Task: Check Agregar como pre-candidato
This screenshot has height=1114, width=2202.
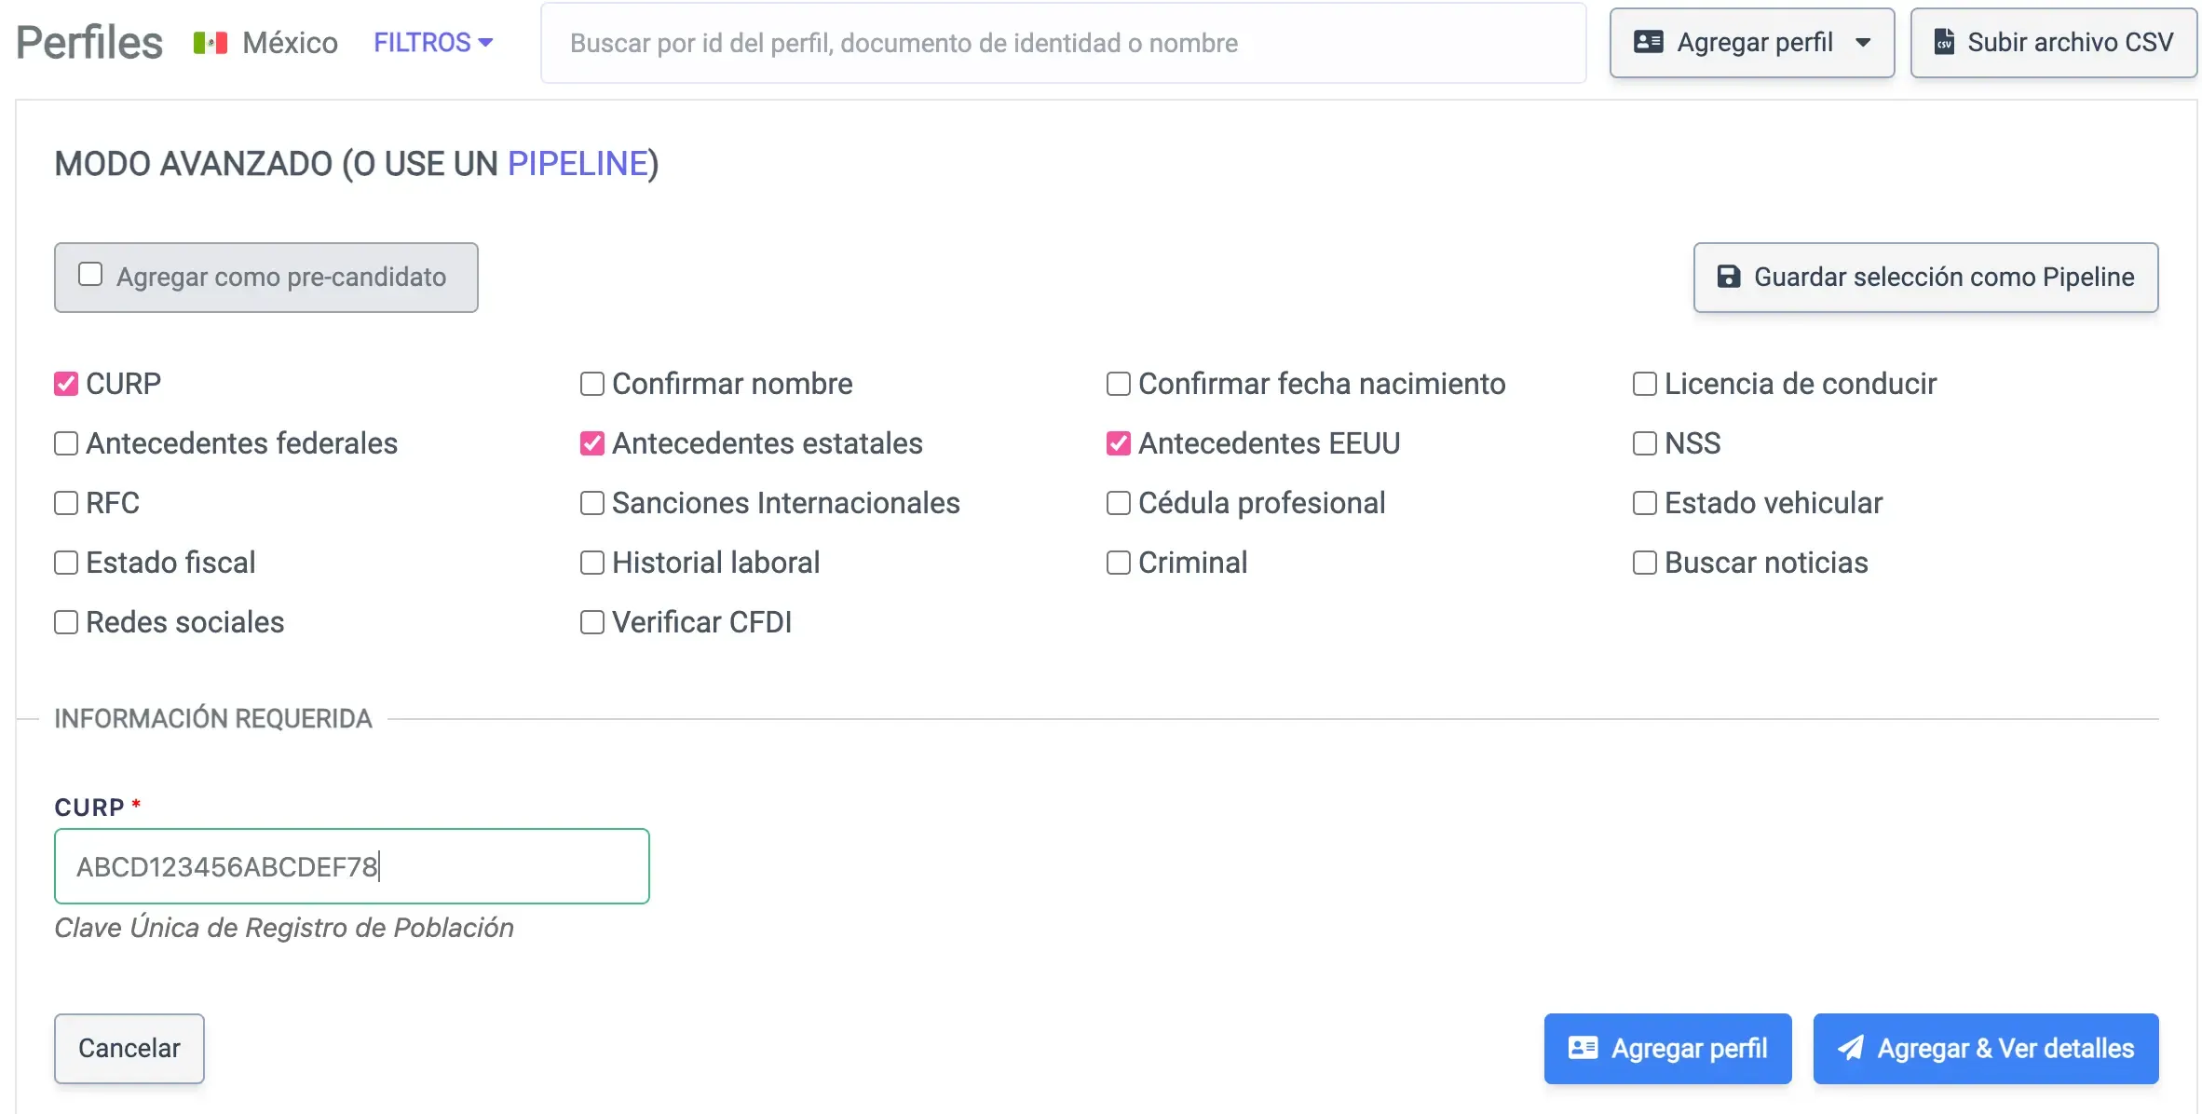Action: (89, 272)
